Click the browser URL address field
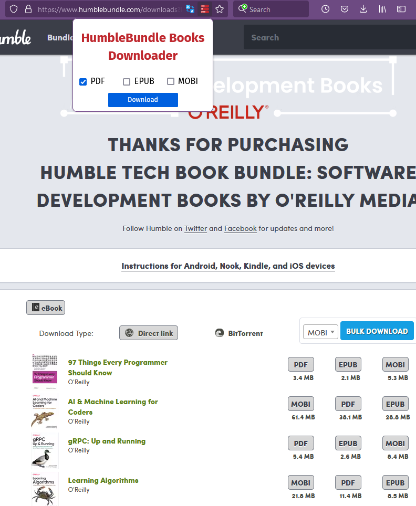The width and height of the screenshot is (416, 506). [x=109, y=9]
